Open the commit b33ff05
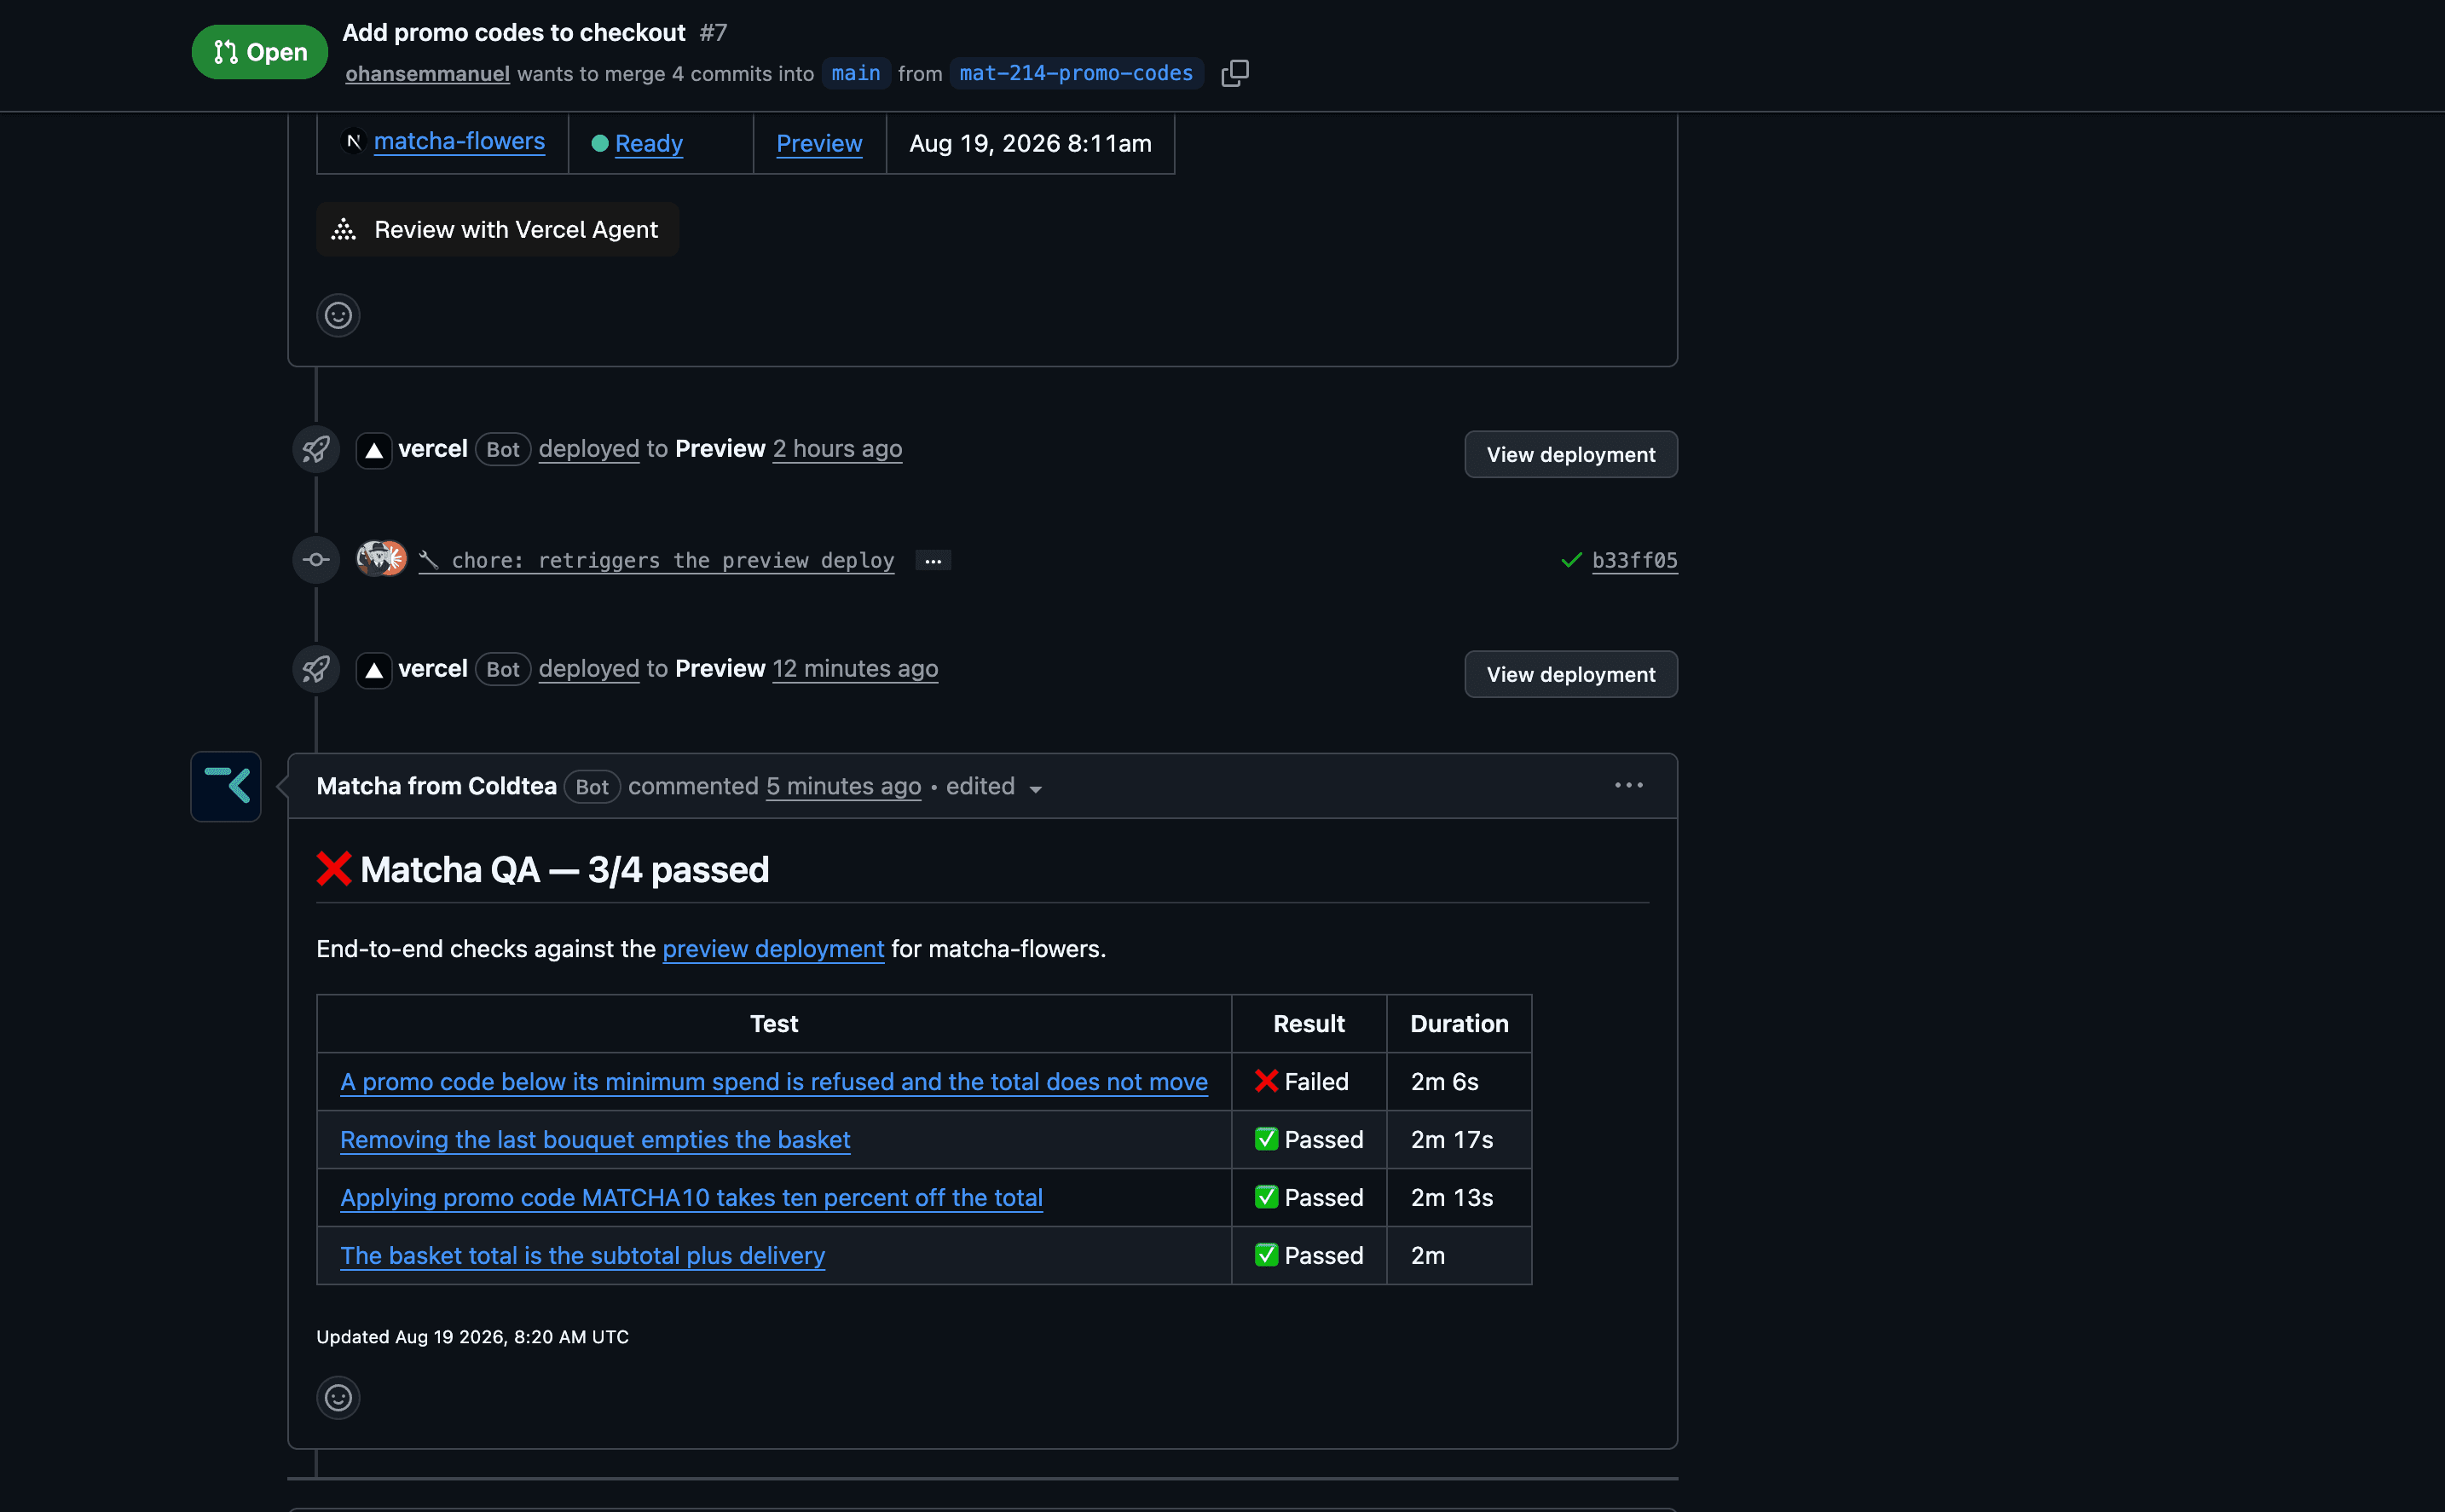 point(1634,560)
